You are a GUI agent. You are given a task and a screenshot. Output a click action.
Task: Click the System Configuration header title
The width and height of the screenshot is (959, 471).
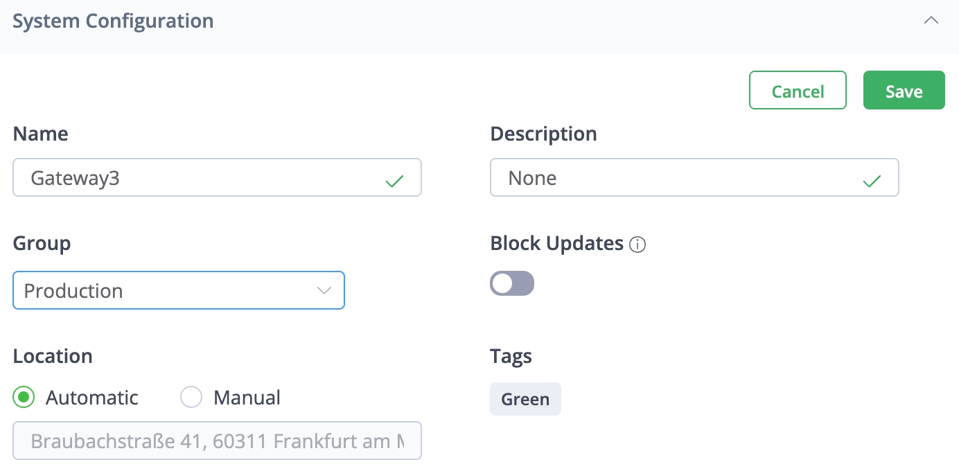tap(113, 21)
